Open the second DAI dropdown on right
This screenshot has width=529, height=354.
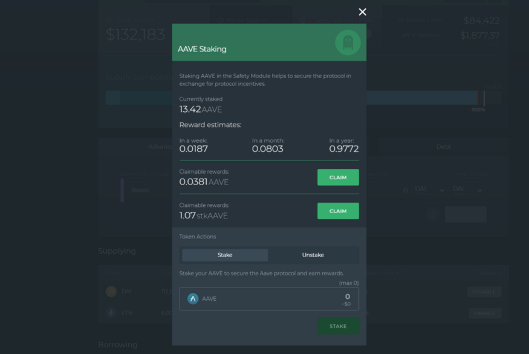click(467, 191)
